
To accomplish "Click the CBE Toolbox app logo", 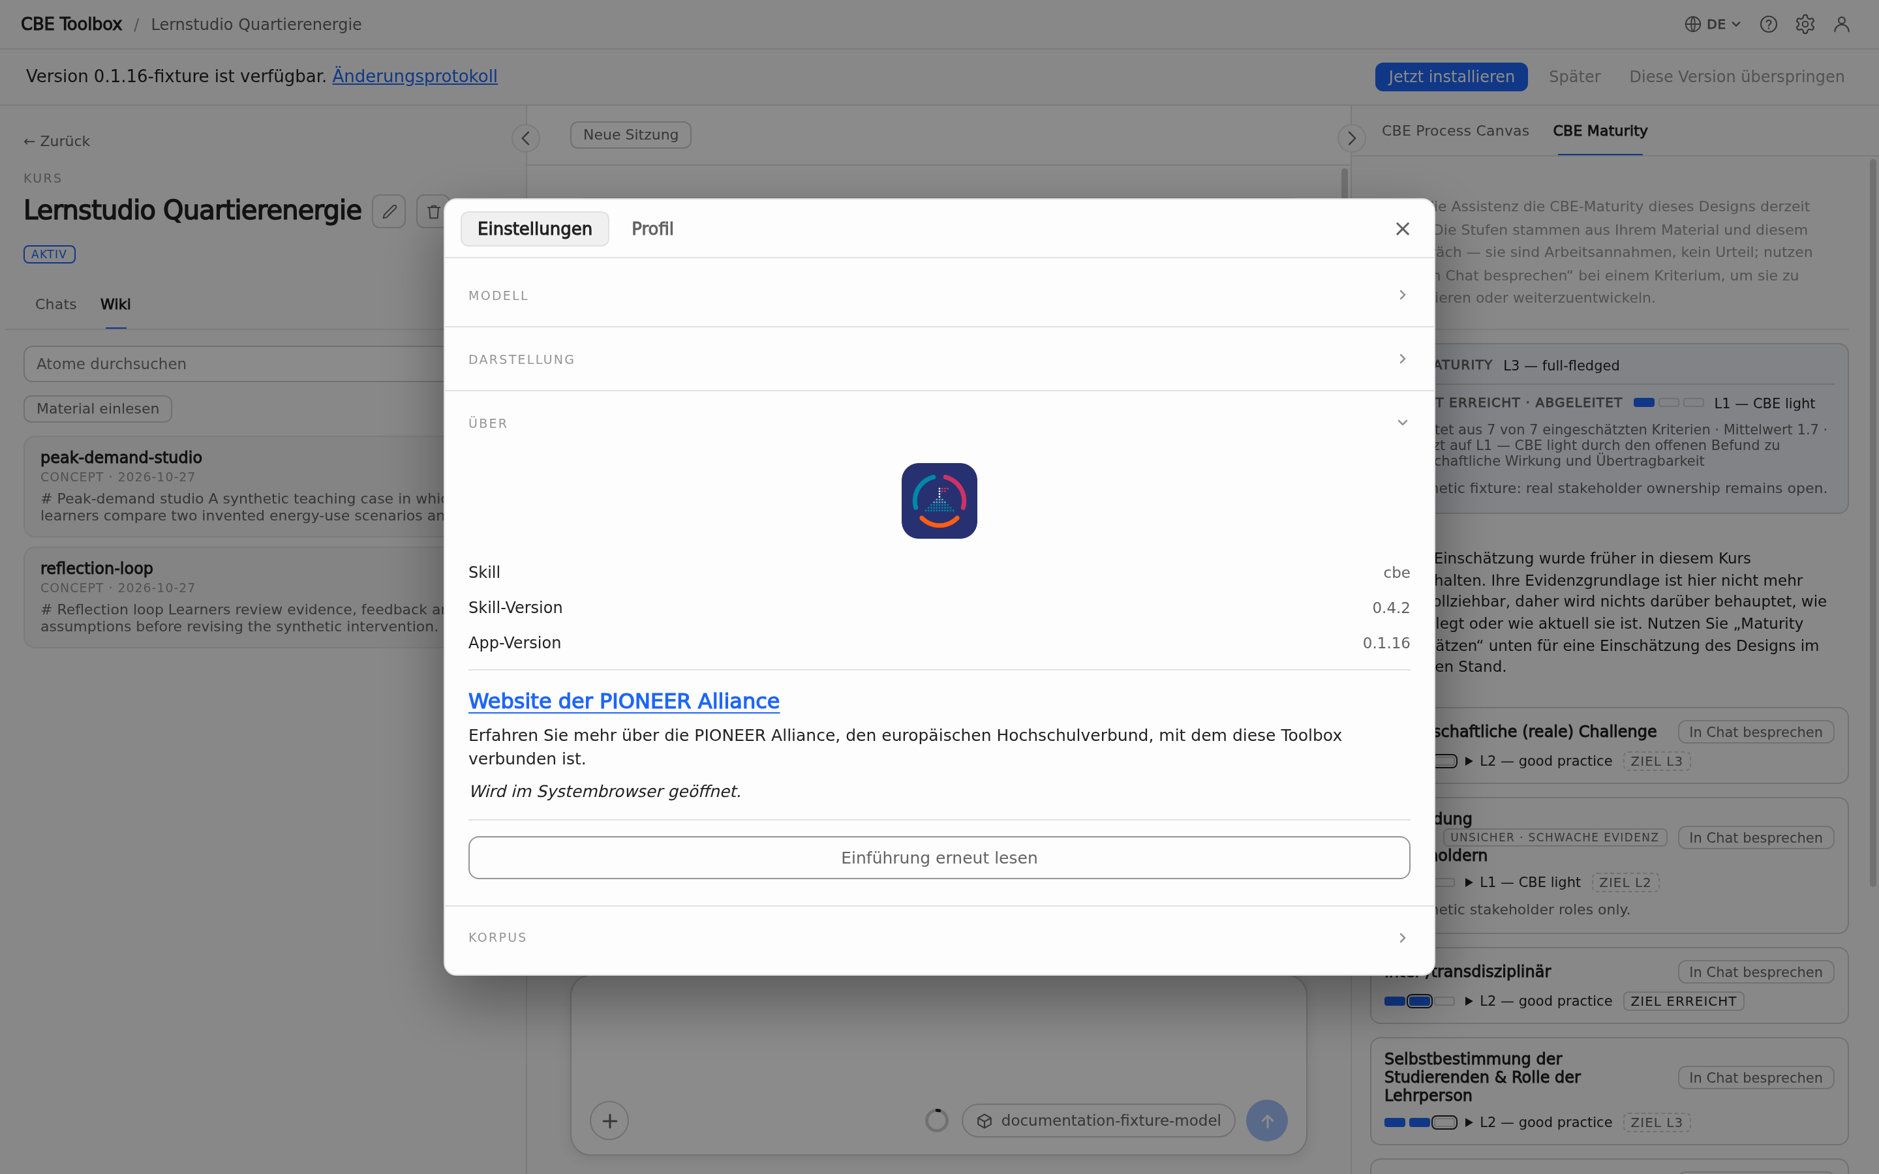I will (x=939, y=501).
